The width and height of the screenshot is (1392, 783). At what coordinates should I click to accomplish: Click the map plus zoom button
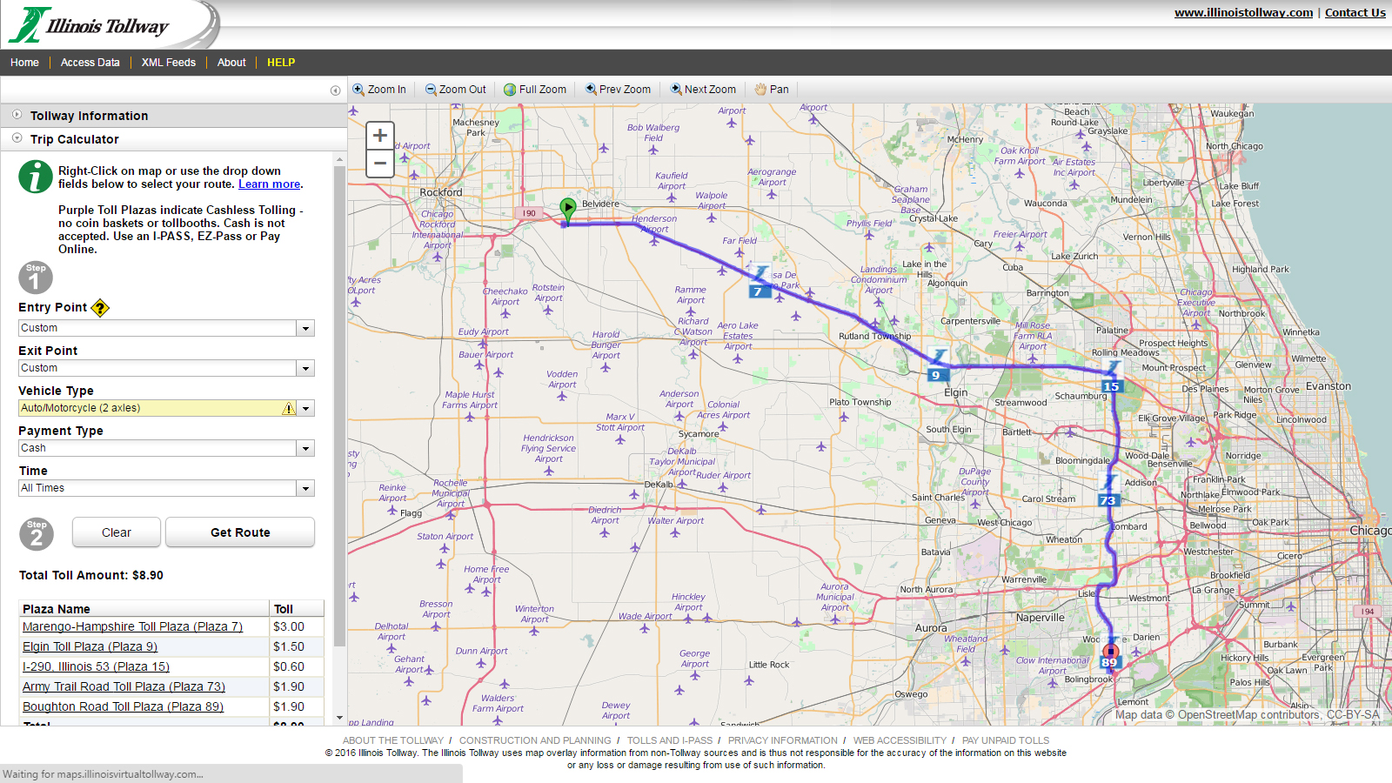point(380,135)
